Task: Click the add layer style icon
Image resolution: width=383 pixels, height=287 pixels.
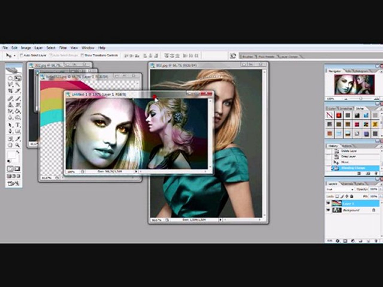Action: [x=338, y=241]
